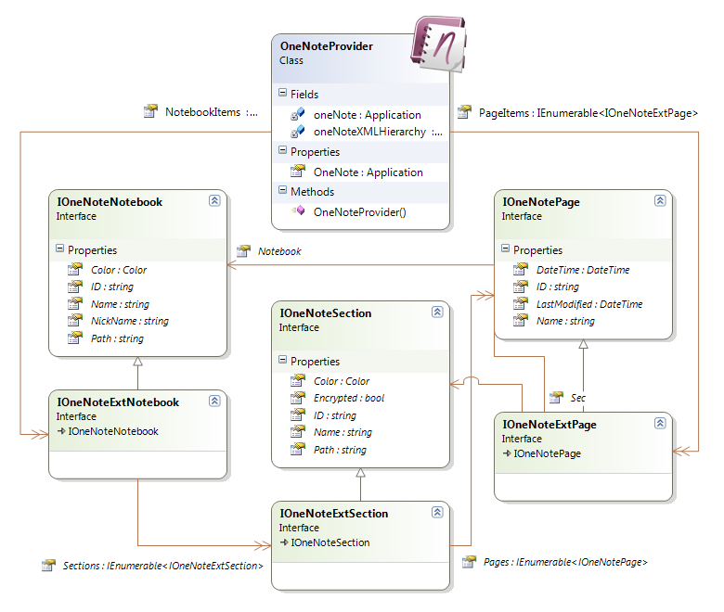724x612 pixels.
Task: Select 'Sections : IEnumerable<IOneNoteExtSection>' label
Action: coord(163,566)
